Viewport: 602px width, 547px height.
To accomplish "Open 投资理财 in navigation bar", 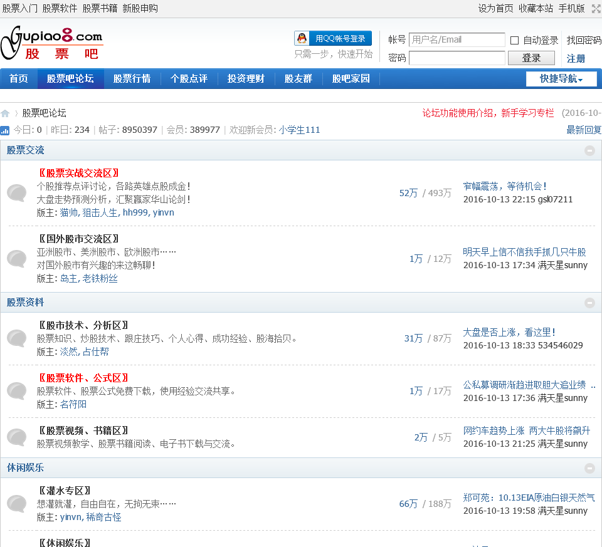I will [x=246, y=79].
